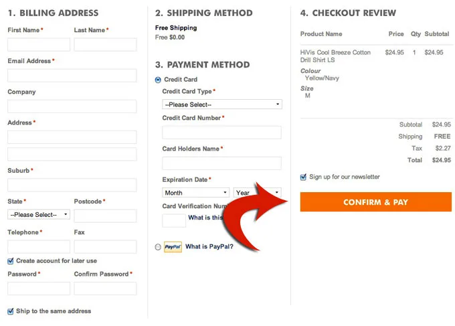The image size is (455, 326).
Task: Click the Postcode input box
Action: [105, 216]
